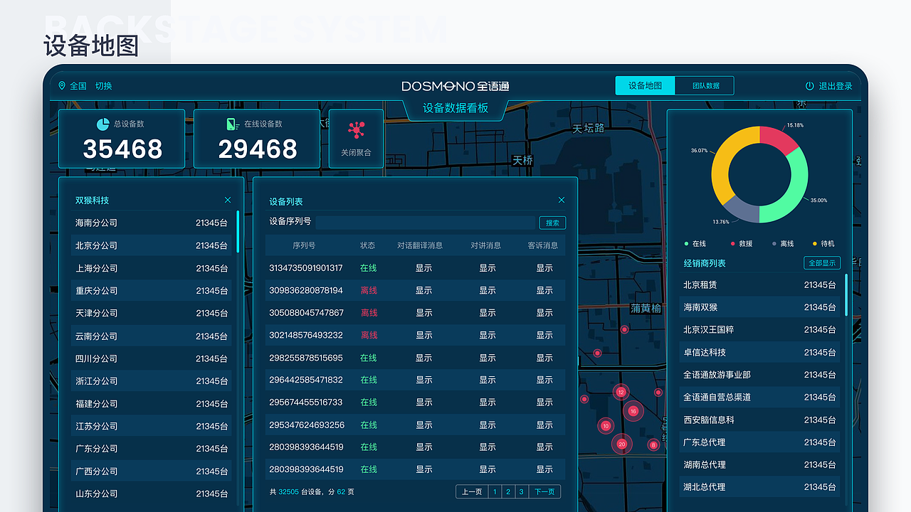
Task: Select page 2 in pagination
Action: (508, 491)
